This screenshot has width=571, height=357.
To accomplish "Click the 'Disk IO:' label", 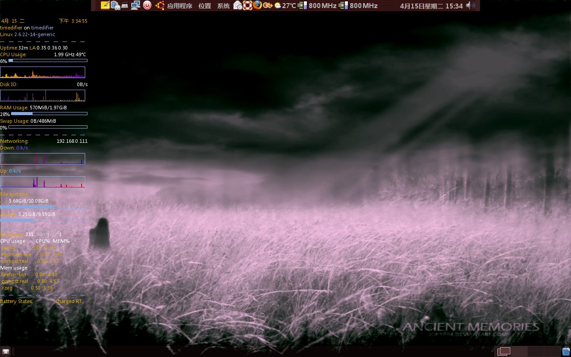I will [9, 84].
